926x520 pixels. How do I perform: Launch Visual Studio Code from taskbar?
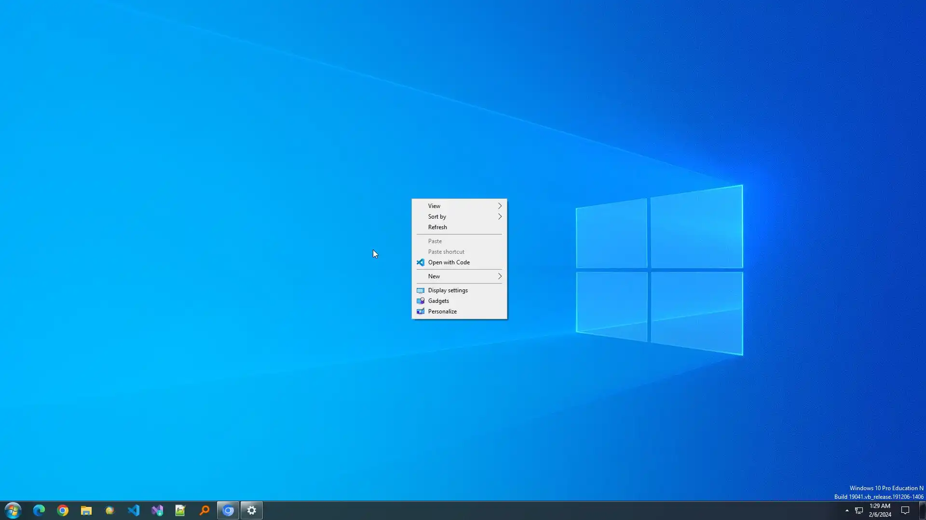[x=134, y=510]
